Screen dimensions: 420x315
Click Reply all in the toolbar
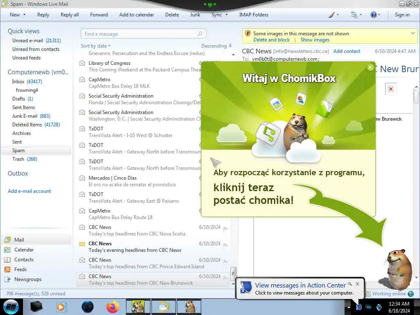click(70, 15)
